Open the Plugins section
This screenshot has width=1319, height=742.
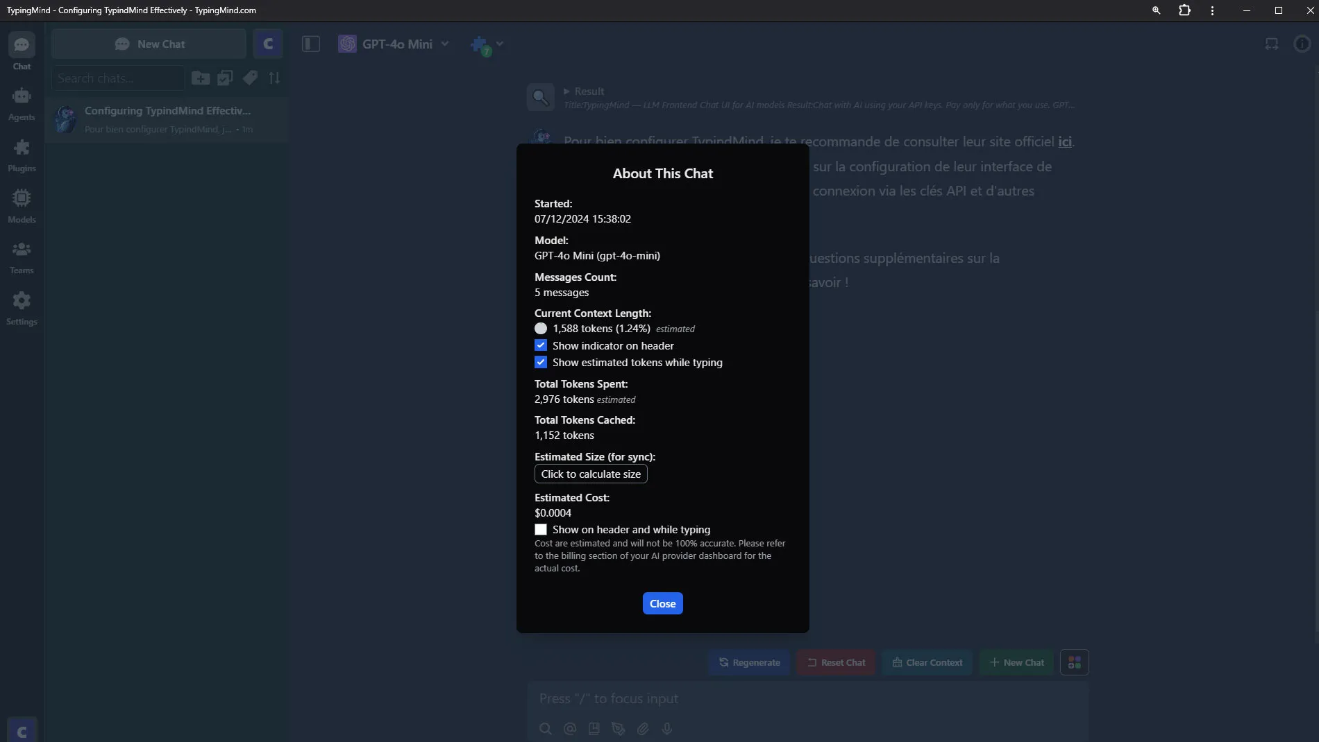click(x=22, y=155)
